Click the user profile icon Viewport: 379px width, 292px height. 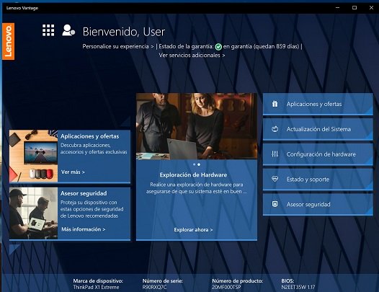pos(68,30)
